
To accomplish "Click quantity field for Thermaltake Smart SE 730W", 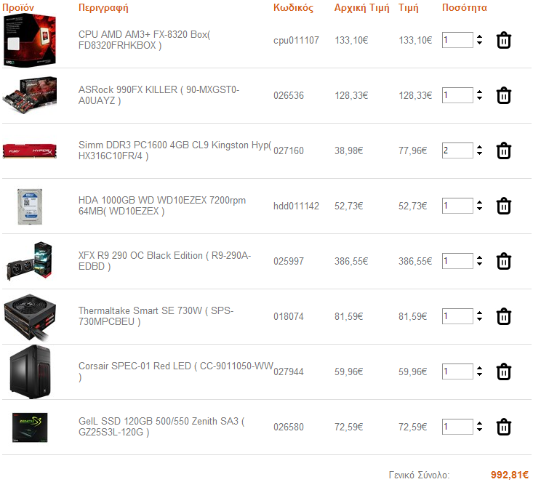I will (457, 316).
